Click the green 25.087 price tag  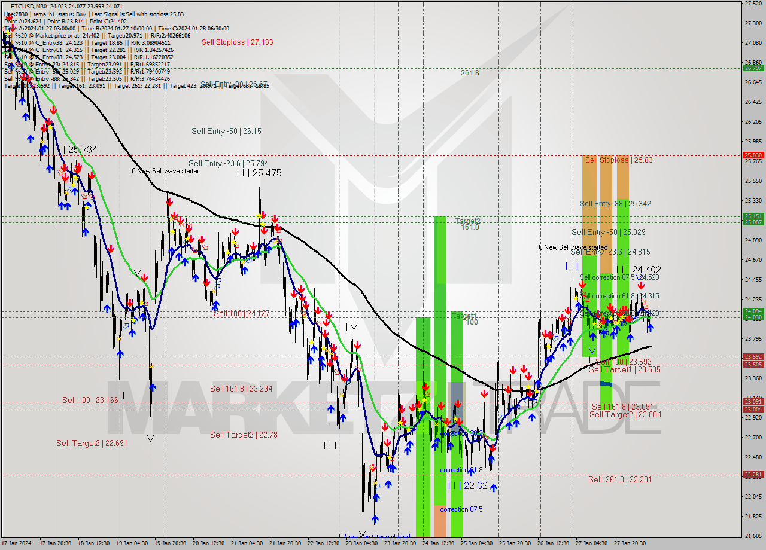pos(753,222)
